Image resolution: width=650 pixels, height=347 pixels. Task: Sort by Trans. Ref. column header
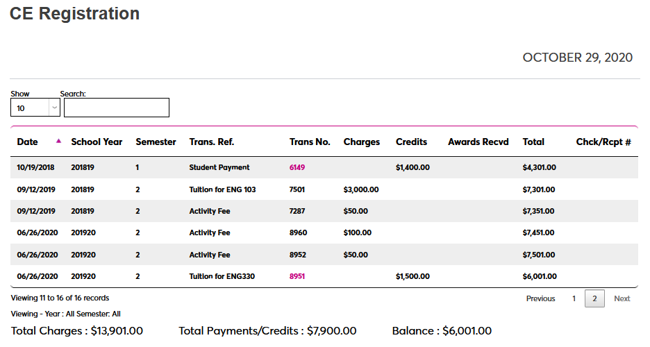pos(212,142)
